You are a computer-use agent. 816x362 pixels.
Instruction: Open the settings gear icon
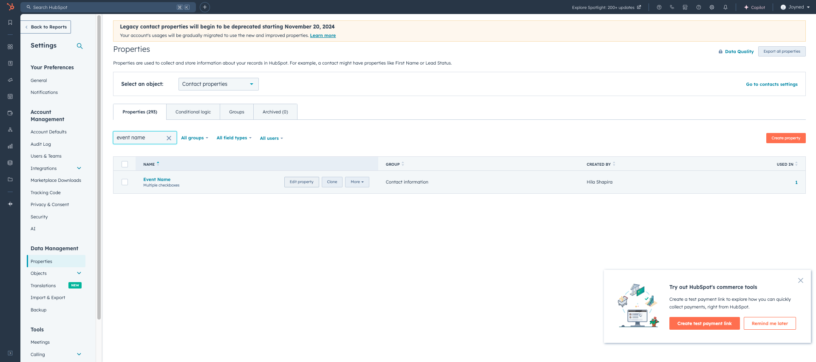pos(712,7)
